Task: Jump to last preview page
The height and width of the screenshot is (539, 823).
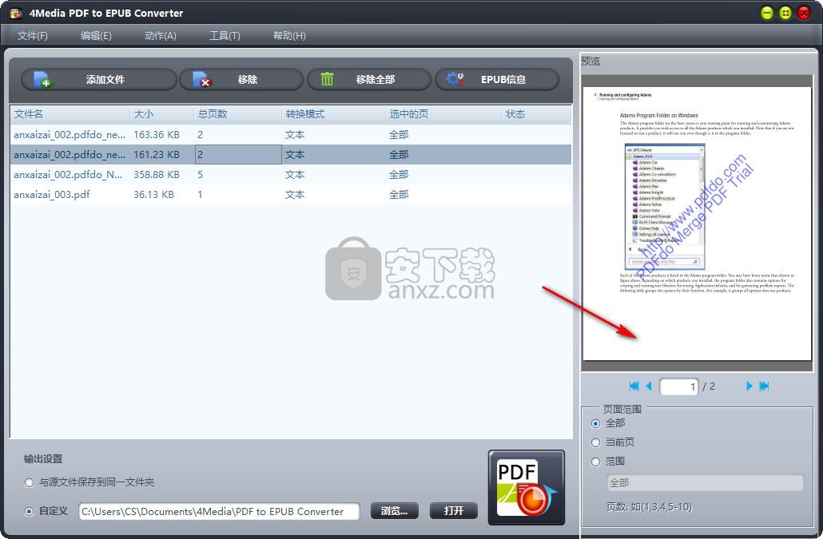Action: coord(764,386)
